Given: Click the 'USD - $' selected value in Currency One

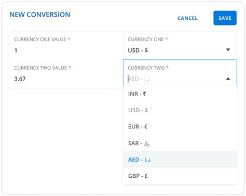Looking at the screenshot, I should (x=138, y=50).
